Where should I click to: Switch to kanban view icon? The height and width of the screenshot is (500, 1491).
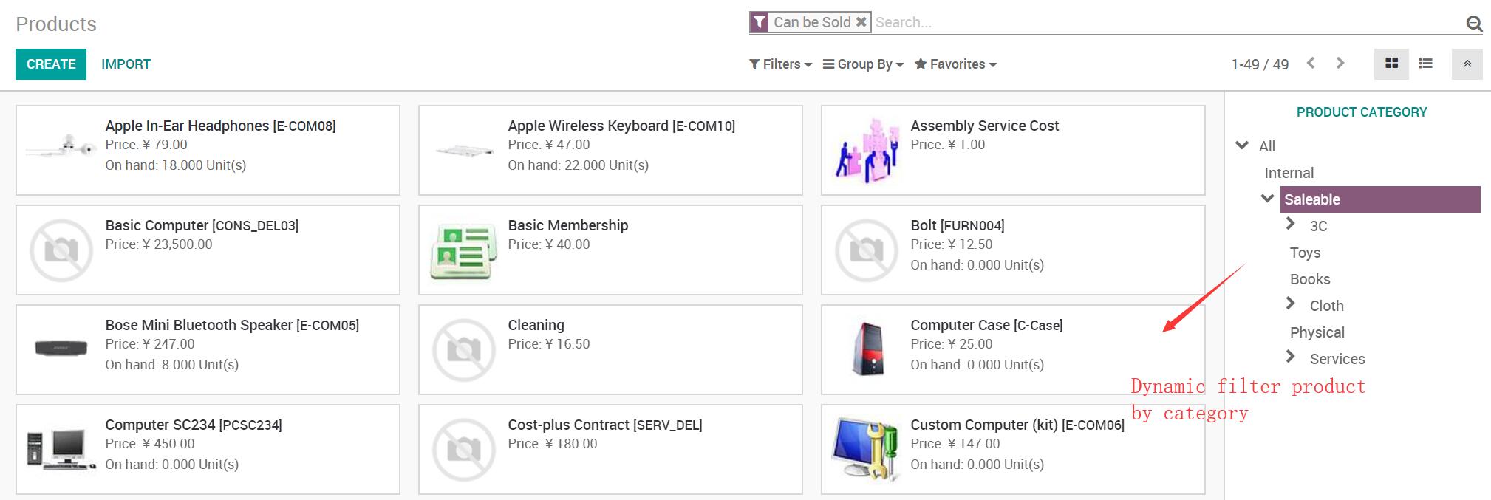click(1391, 64)
